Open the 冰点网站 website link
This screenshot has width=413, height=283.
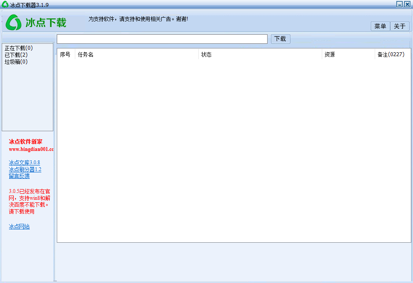(19, 226)
